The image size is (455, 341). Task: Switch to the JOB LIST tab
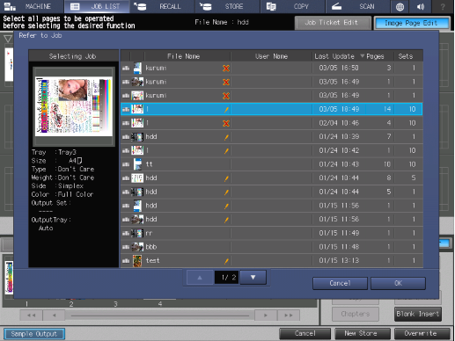[97, 6]
